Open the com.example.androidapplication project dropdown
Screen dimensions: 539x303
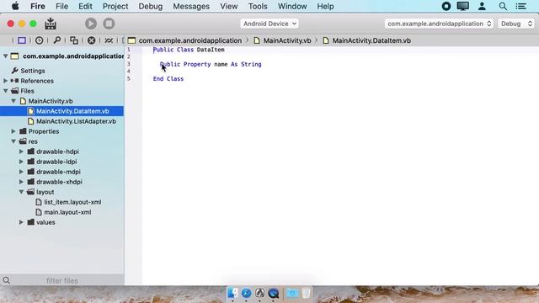439,24
